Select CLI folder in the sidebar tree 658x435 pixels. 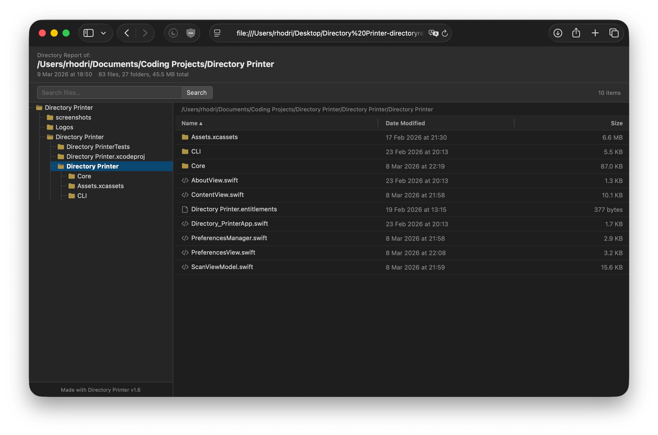82,196
